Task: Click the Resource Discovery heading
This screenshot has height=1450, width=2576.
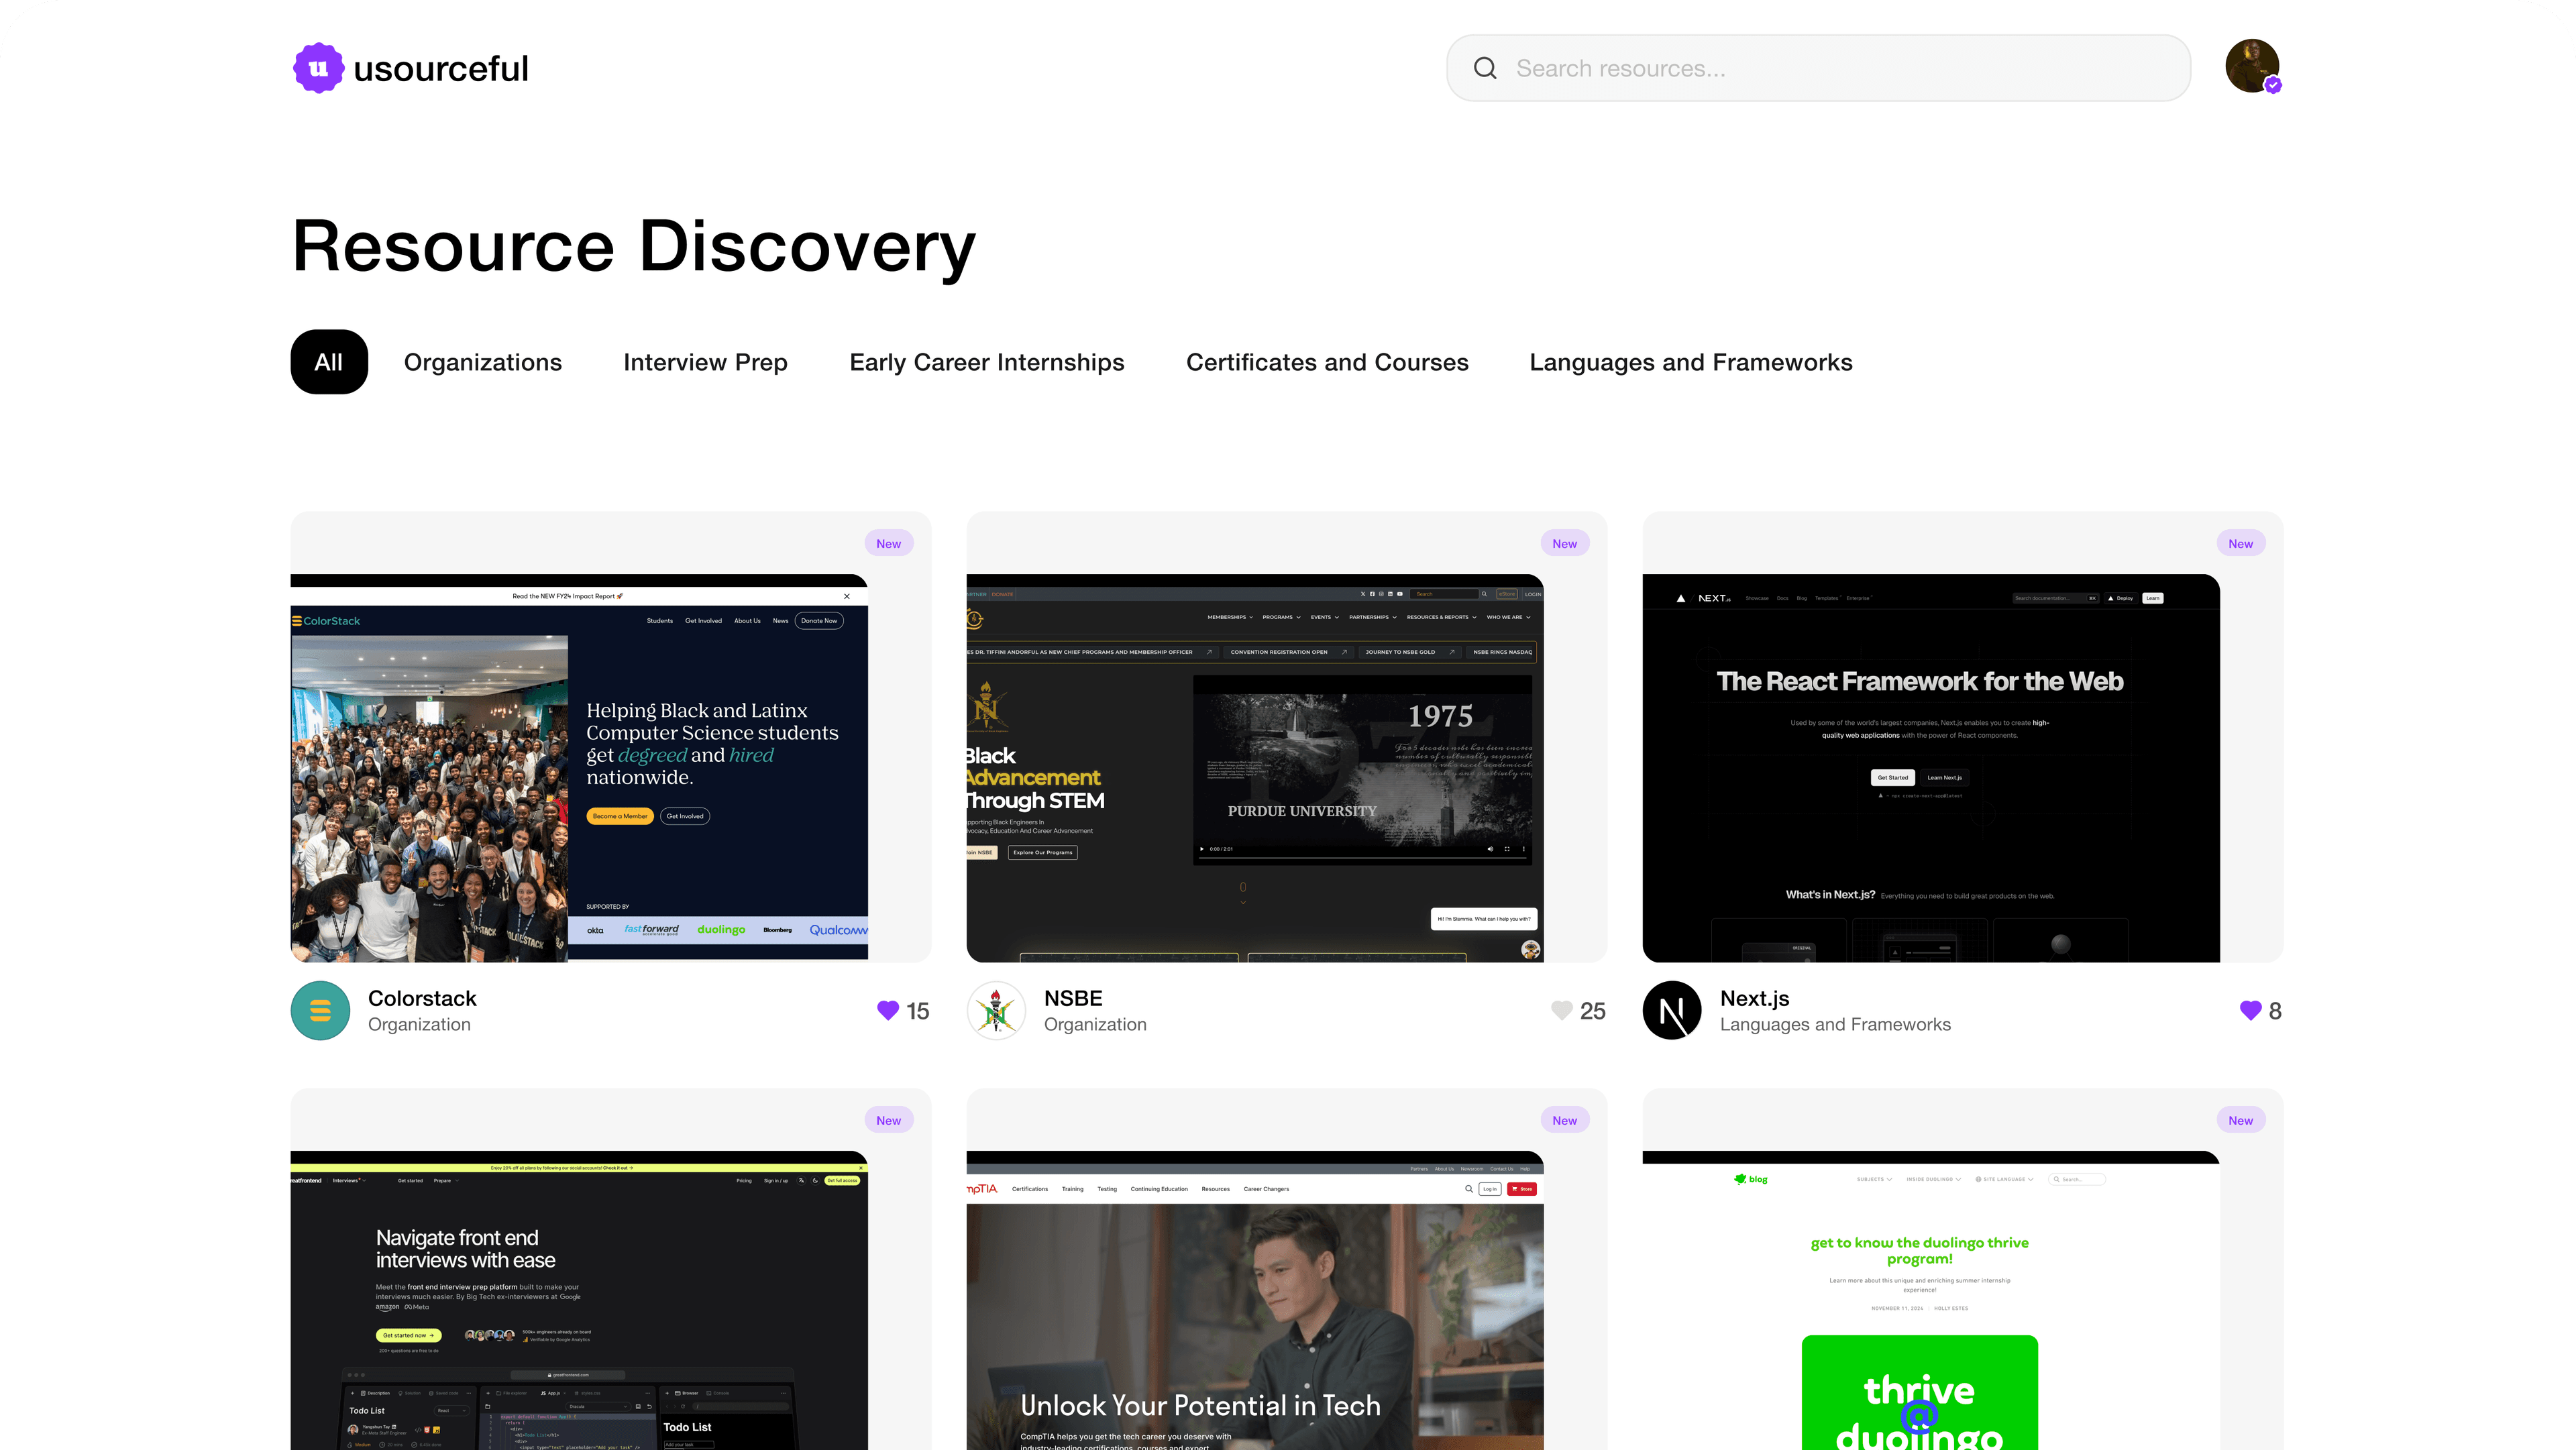Action: click(634, 246)
